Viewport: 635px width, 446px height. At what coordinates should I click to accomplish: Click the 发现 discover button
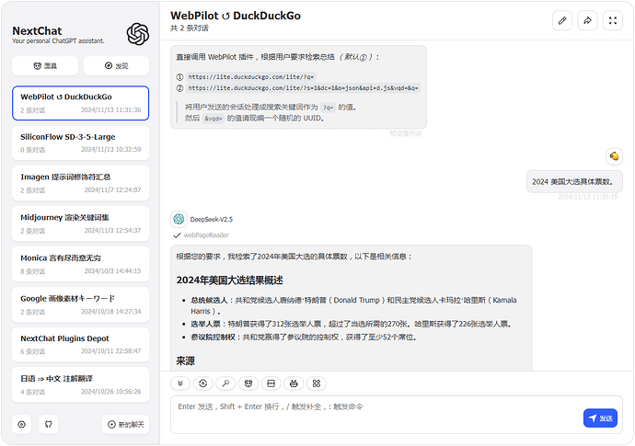tap(116, 66)
